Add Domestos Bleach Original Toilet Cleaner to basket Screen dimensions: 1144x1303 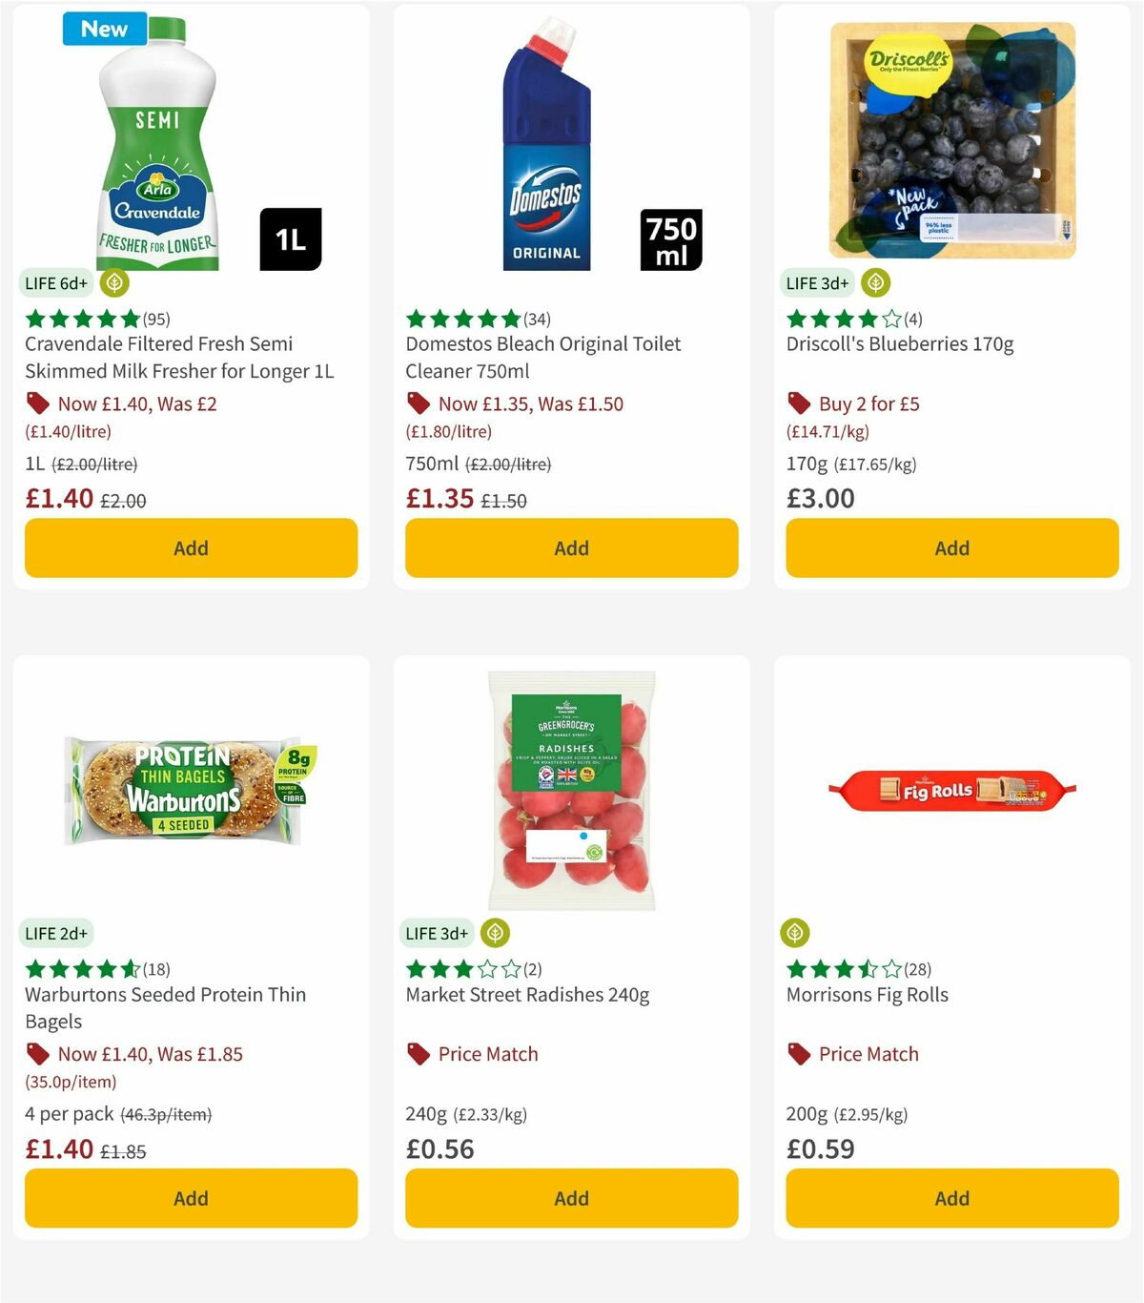tap(570, 548)
